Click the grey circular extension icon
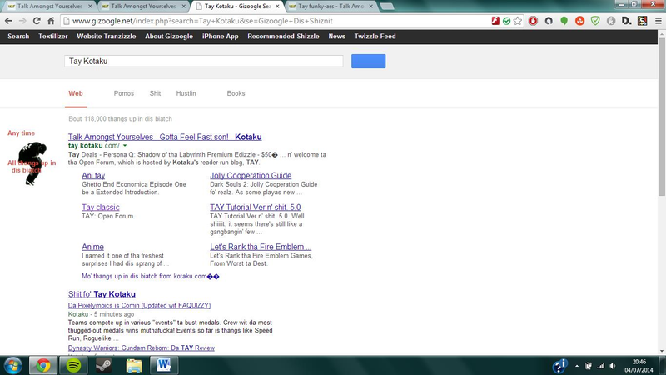This screenshot has height=375, width=666. 611,21
